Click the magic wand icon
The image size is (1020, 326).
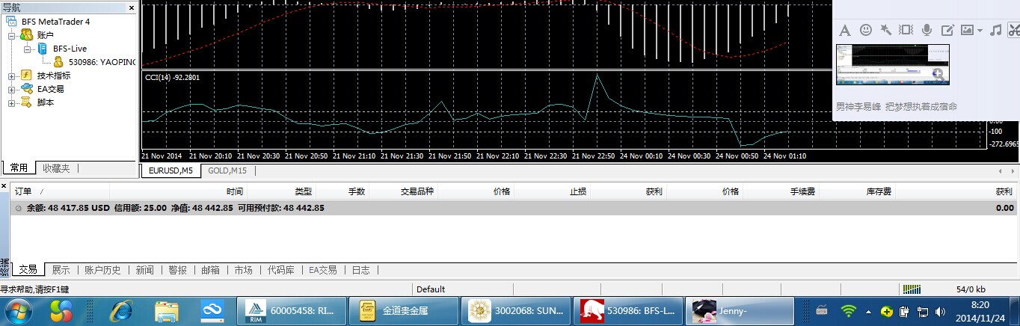click(885, 30)
